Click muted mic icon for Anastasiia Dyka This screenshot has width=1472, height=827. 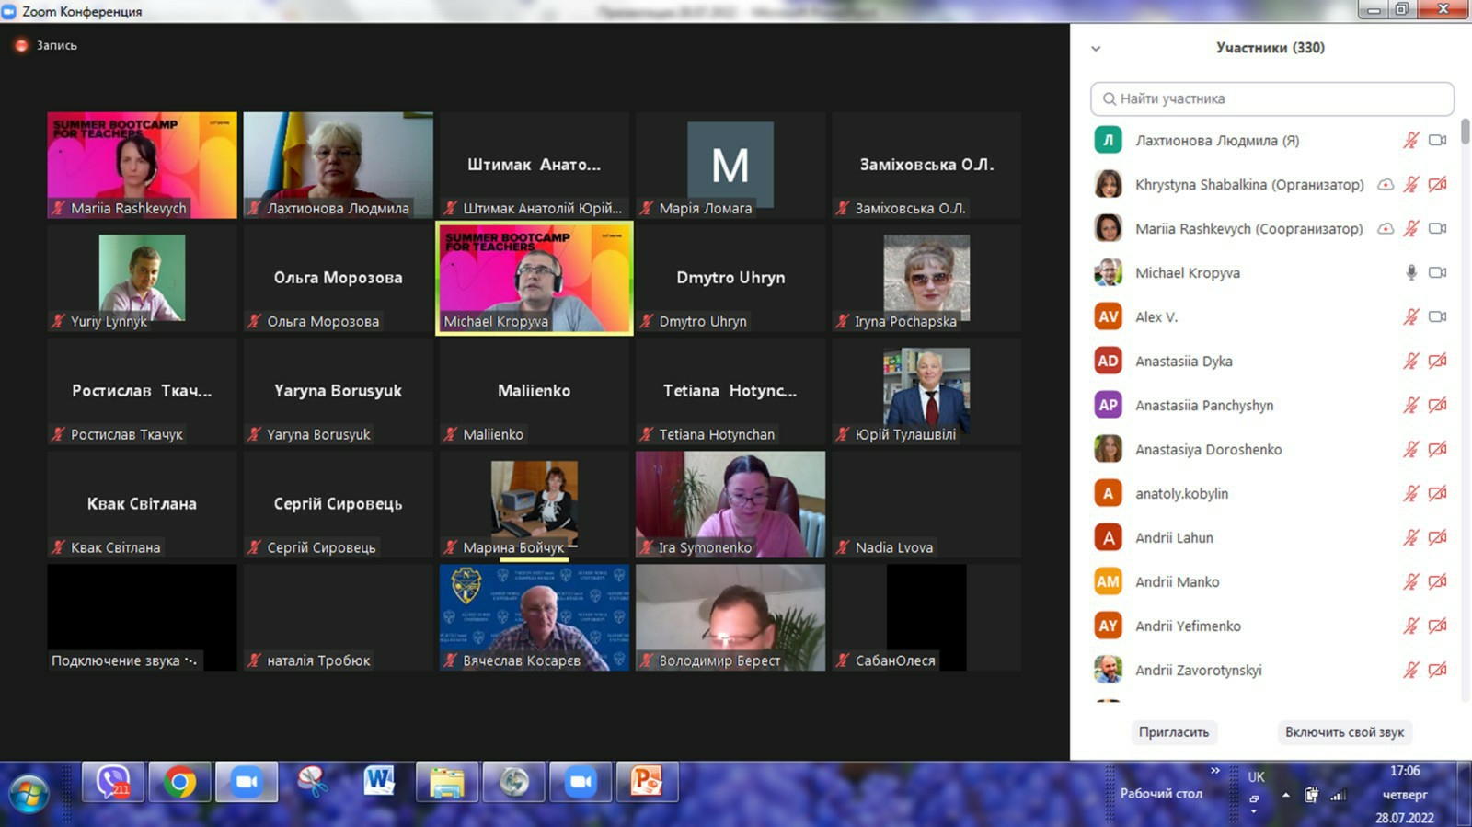[x=1410, y=361]
